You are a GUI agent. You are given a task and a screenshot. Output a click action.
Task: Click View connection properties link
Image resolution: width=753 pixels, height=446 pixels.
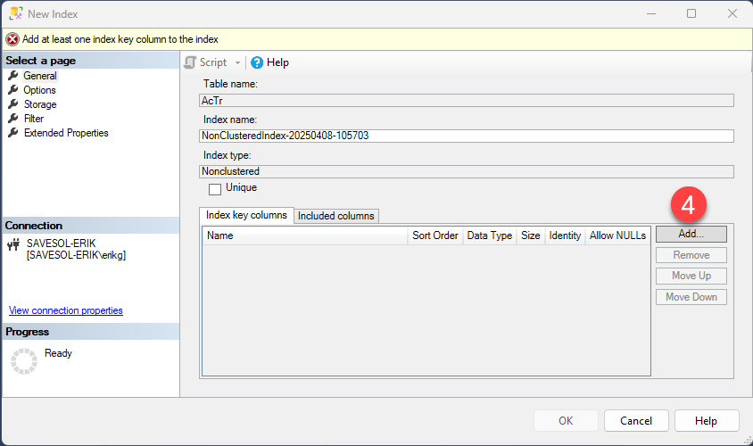coord(66,310)
